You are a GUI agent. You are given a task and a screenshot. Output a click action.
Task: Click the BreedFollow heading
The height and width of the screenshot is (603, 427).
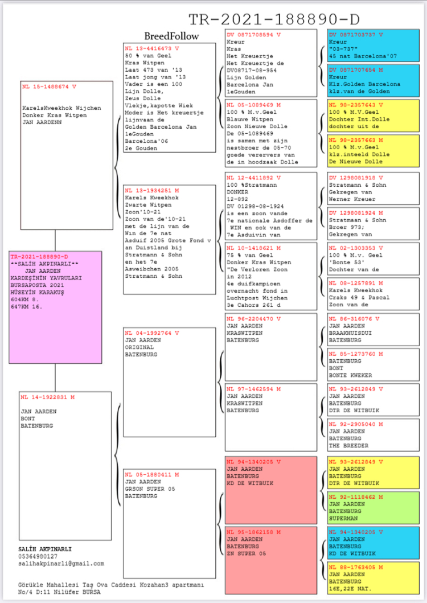(x=171, y=36)
